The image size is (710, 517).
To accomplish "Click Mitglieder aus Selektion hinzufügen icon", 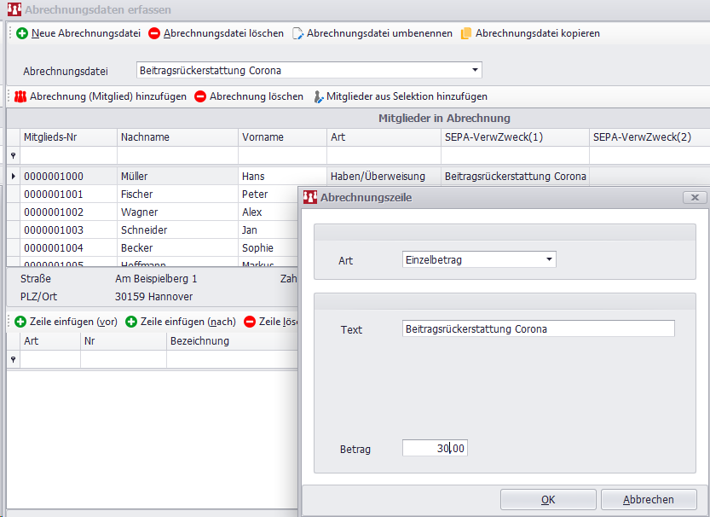I will tap(319, 96).
